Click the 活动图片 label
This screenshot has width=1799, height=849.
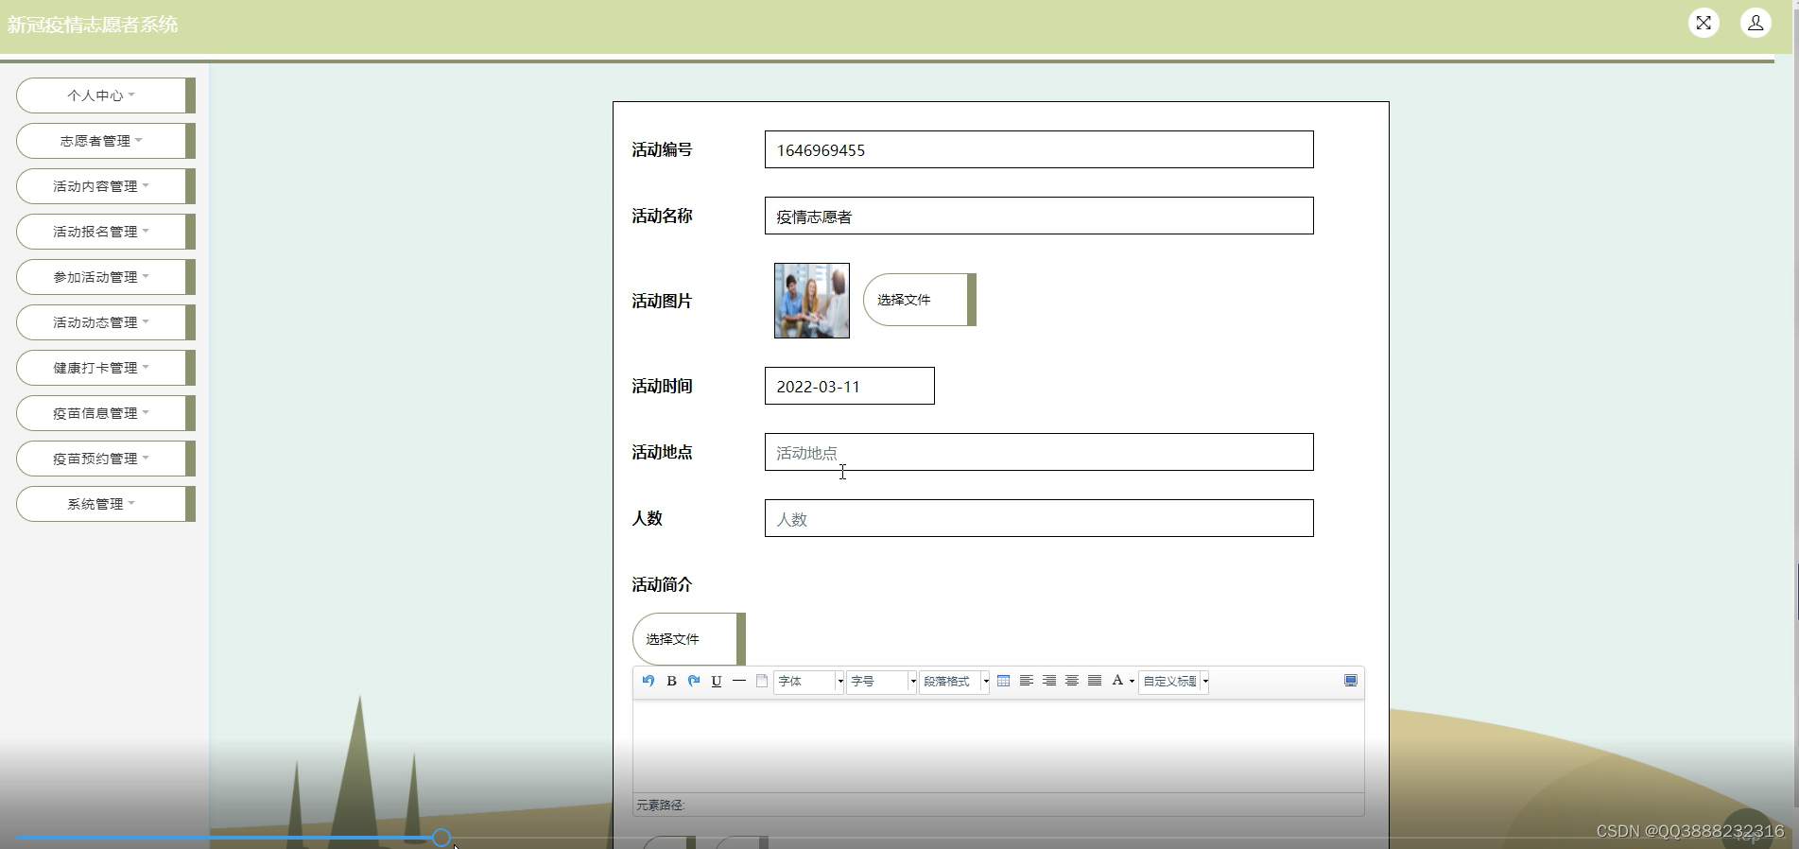tap(662, 301)
